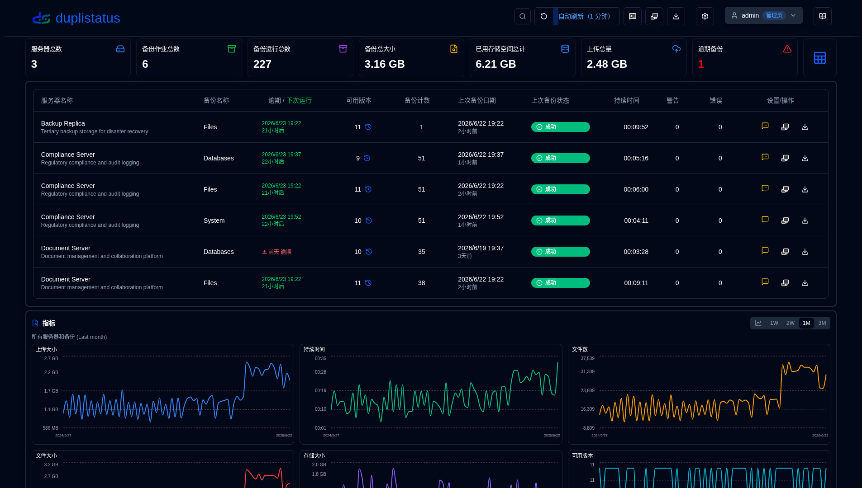862x488 pixels.
Task: Click success status badge for Backup Replica
Action: point(560,127)
